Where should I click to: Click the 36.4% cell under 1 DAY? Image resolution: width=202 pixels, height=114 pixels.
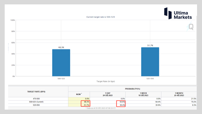121,105
